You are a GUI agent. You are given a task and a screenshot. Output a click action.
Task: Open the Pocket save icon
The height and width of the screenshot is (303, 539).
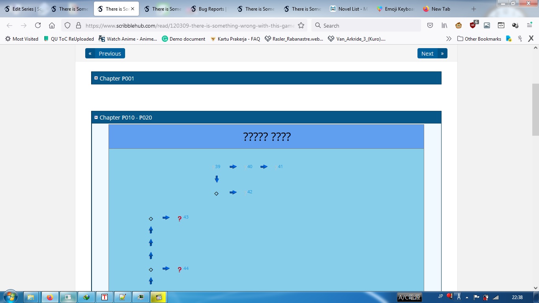[430, 25]
